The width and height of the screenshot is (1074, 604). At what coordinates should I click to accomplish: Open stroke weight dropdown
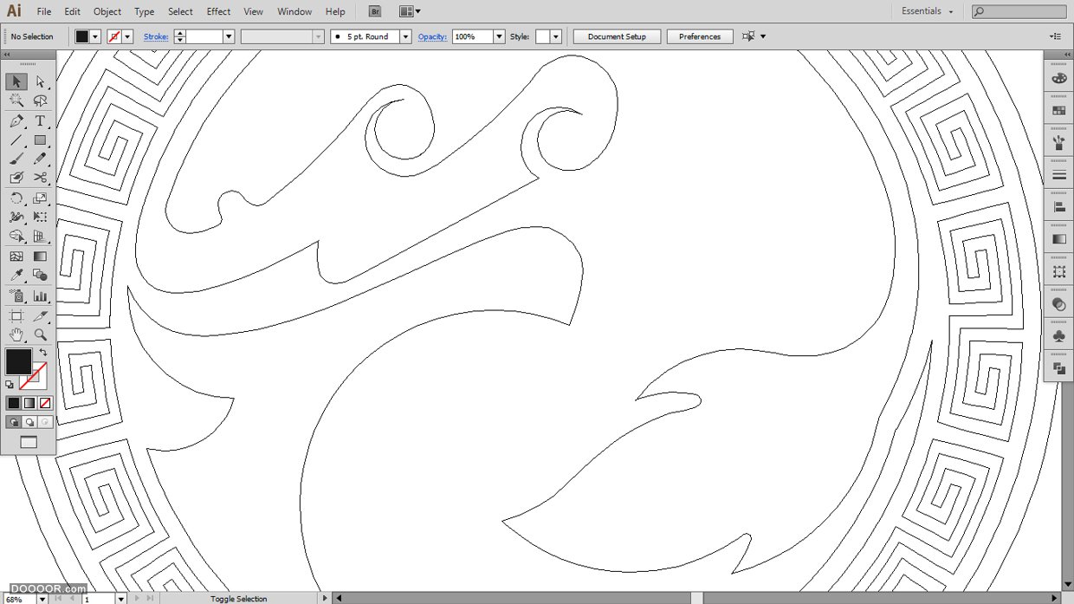[229, 36]
